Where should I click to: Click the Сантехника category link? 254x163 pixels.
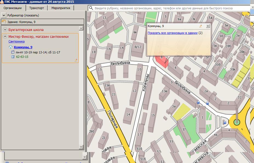[x=16, y=41]
